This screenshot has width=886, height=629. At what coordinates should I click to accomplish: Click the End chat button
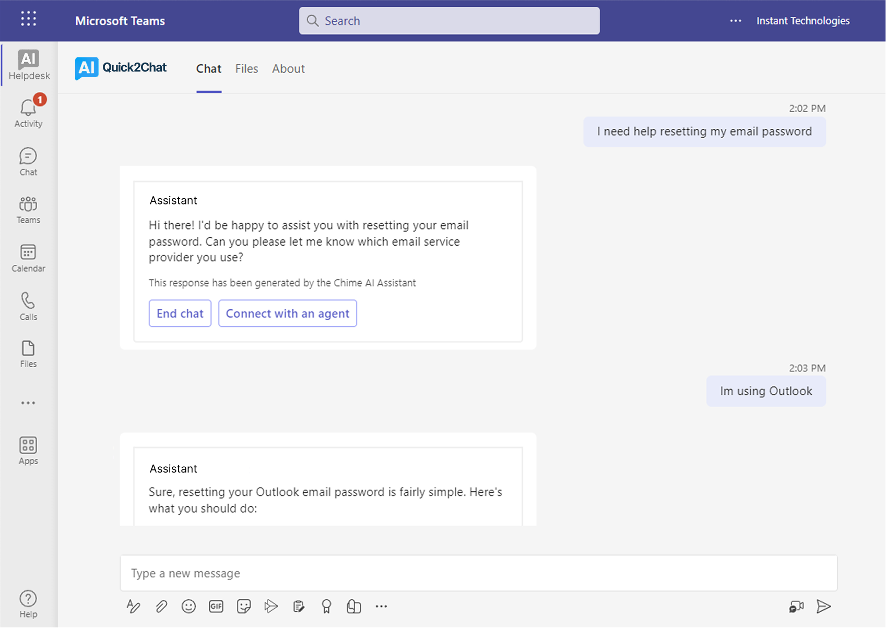tap(180, 313)
